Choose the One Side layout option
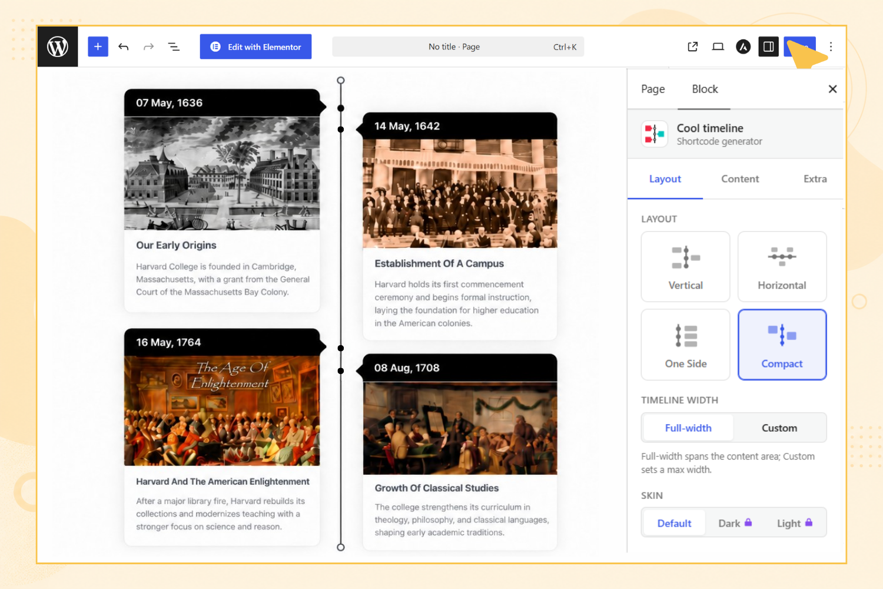Screen dimensions: 883x589 pyautogui.click(x=686, y=345)
